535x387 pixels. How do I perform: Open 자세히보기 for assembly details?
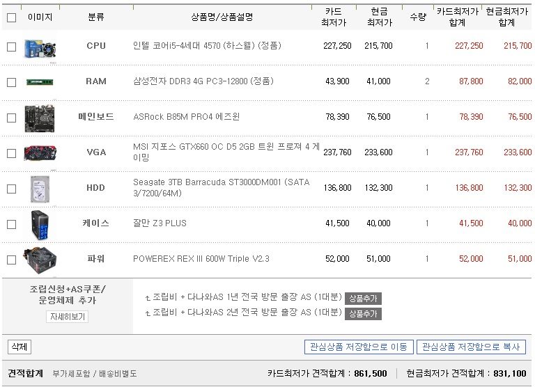[67, 317]
